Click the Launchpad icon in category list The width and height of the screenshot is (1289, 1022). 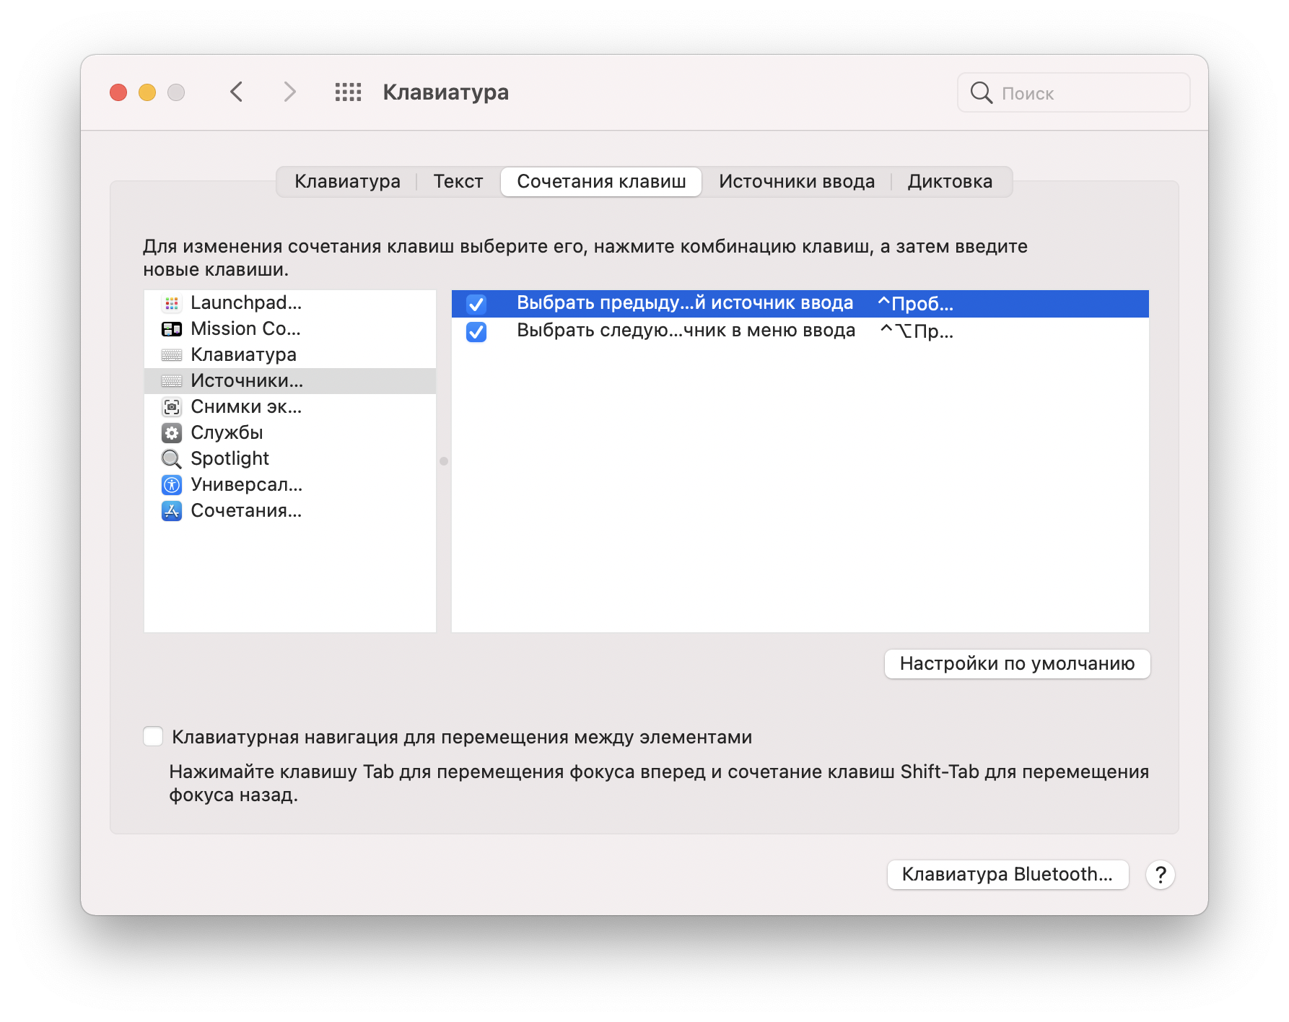[172, 303]
